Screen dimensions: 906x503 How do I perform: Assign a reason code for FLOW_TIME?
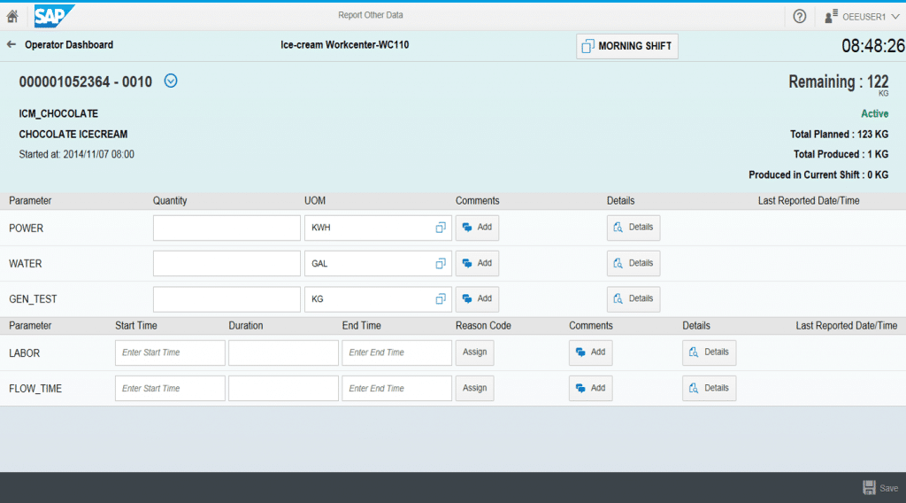pyautogui.click(x=475, y=388)
